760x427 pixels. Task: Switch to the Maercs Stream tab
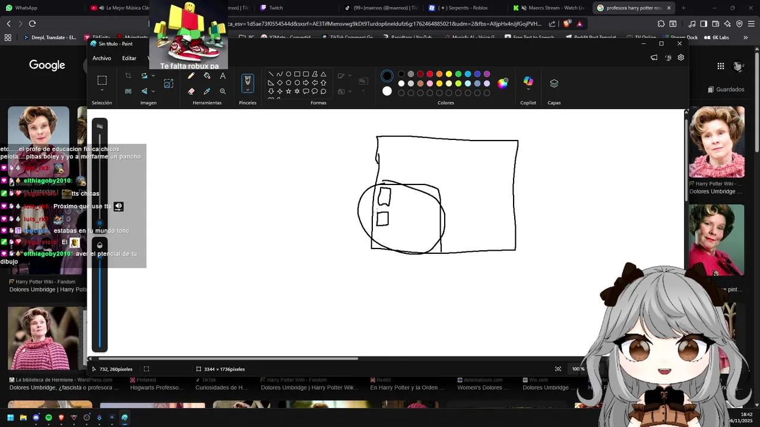click(549, 8)
